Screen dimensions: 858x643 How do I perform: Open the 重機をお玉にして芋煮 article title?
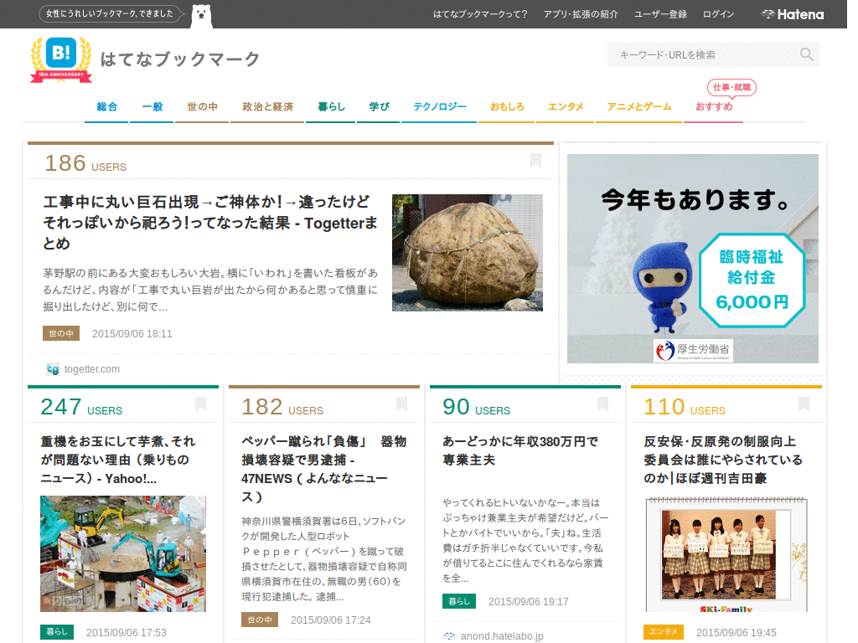coord(117,460)
